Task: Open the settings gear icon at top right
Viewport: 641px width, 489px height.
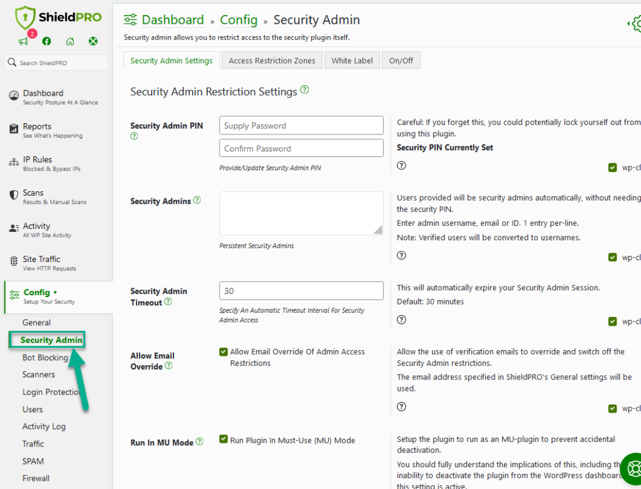Action: (635, 24)
